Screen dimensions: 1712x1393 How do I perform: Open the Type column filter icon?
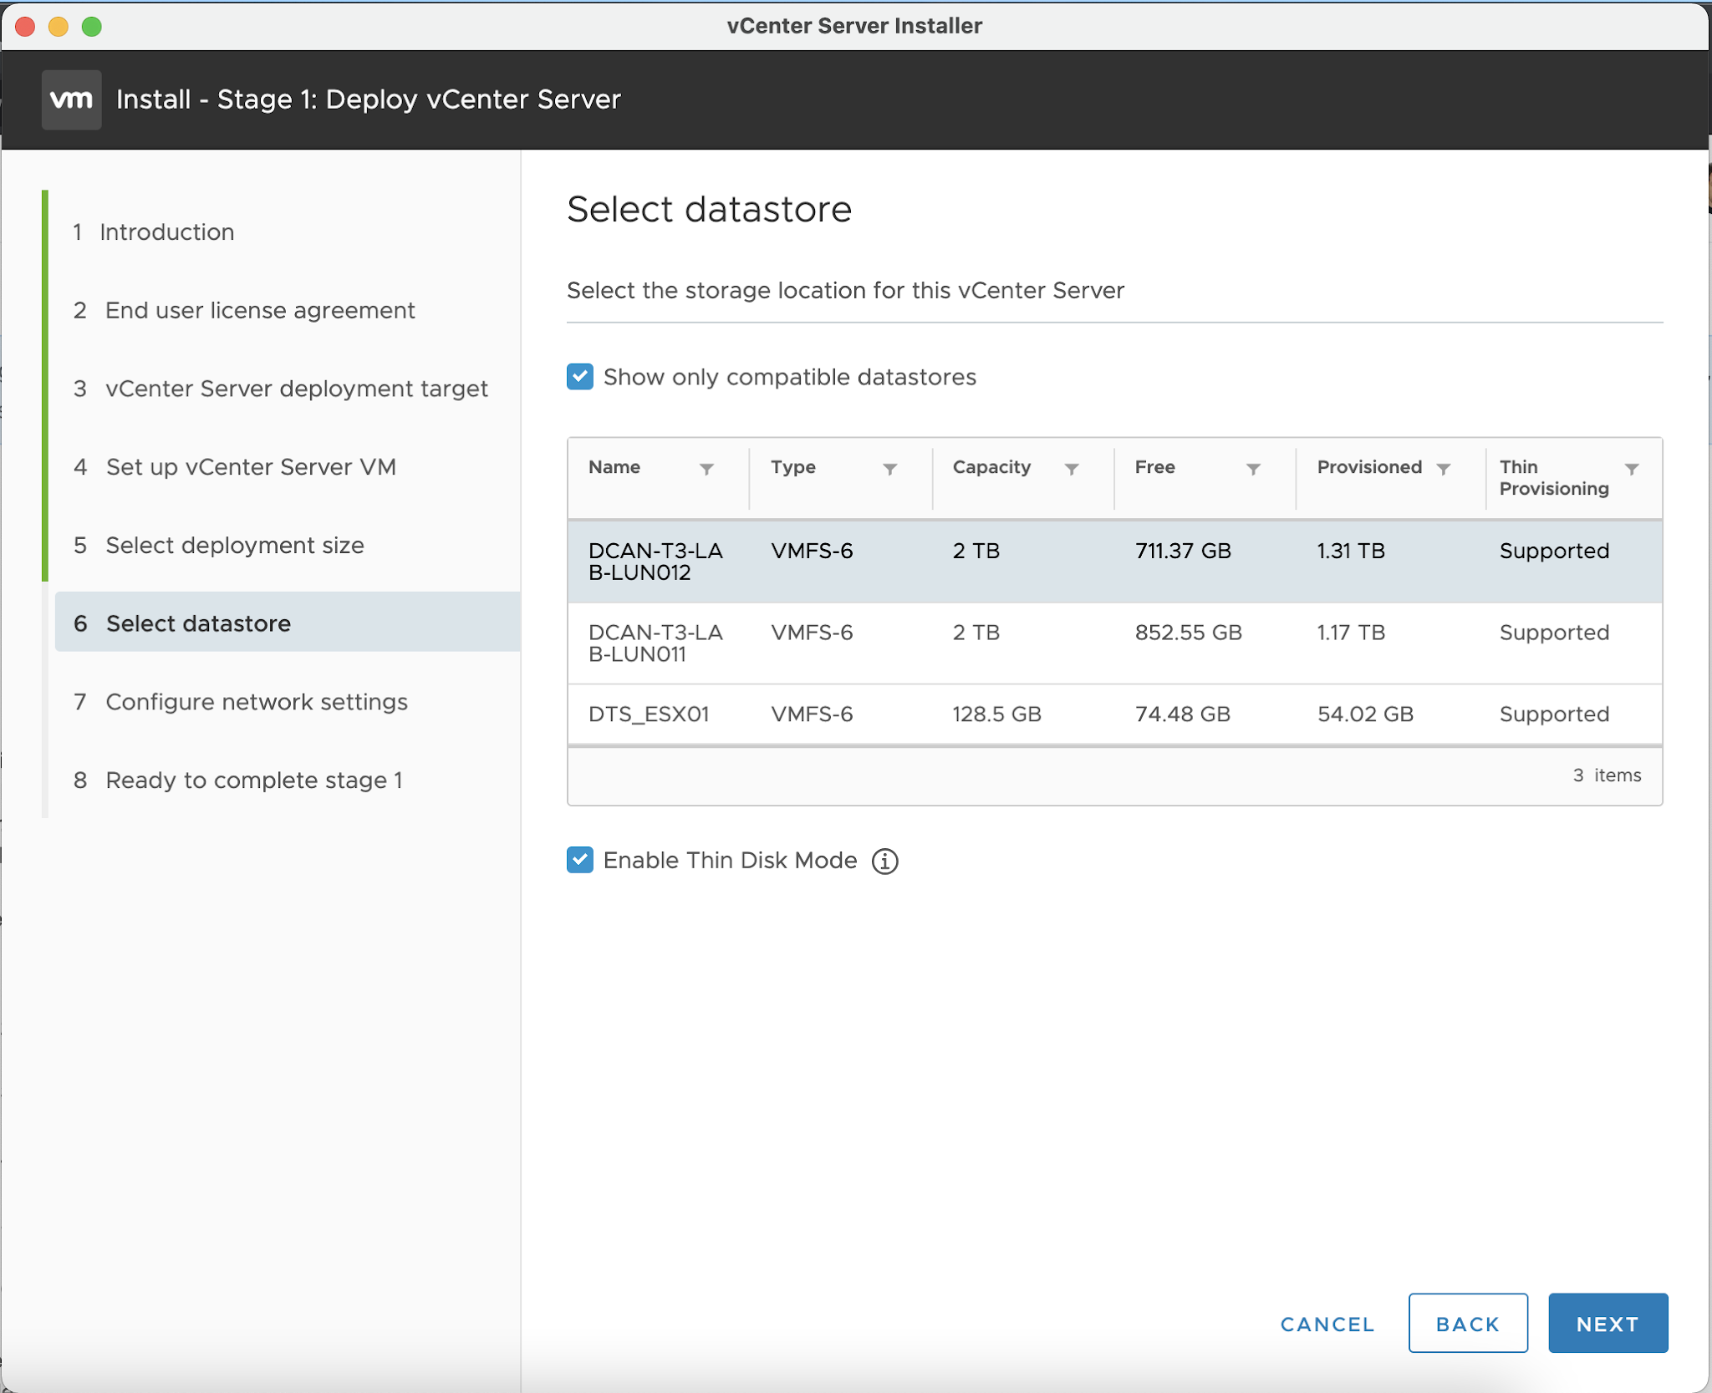pos(889,469)
